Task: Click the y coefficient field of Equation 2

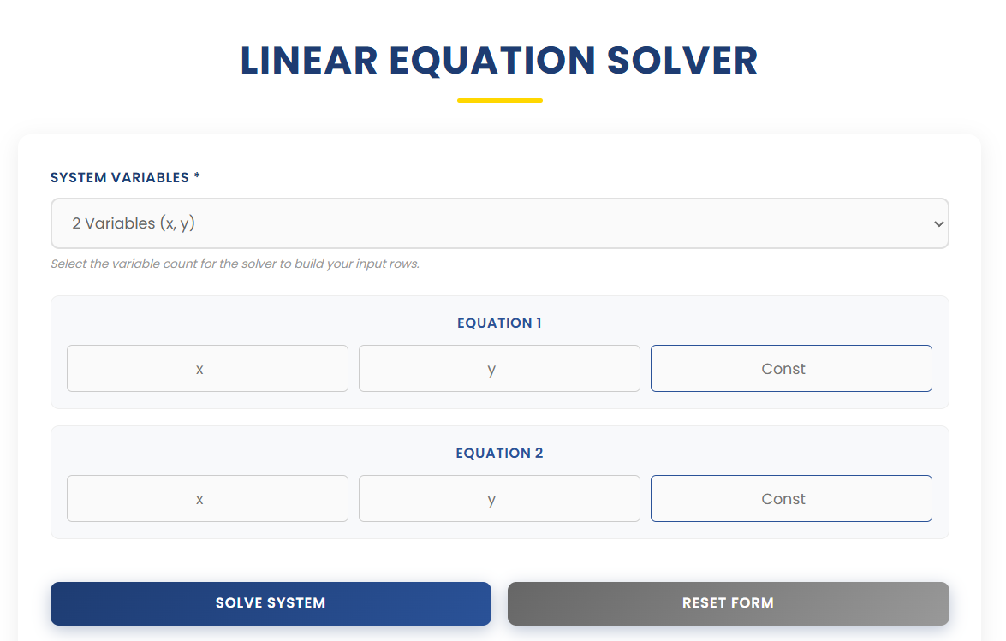Action: 499,498
